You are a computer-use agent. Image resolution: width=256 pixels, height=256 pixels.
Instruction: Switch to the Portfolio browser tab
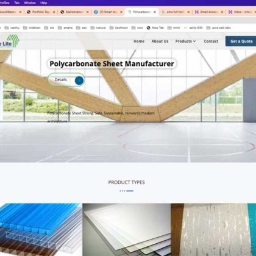tap(41, 12)
